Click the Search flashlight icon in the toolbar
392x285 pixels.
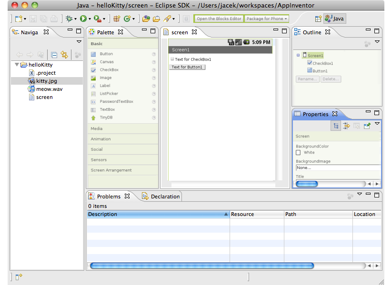[x=168, y=19]
